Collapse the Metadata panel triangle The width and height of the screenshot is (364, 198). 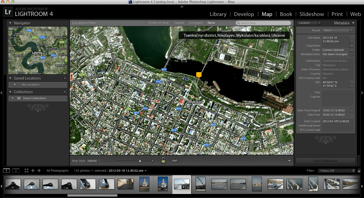click(353, 23)
